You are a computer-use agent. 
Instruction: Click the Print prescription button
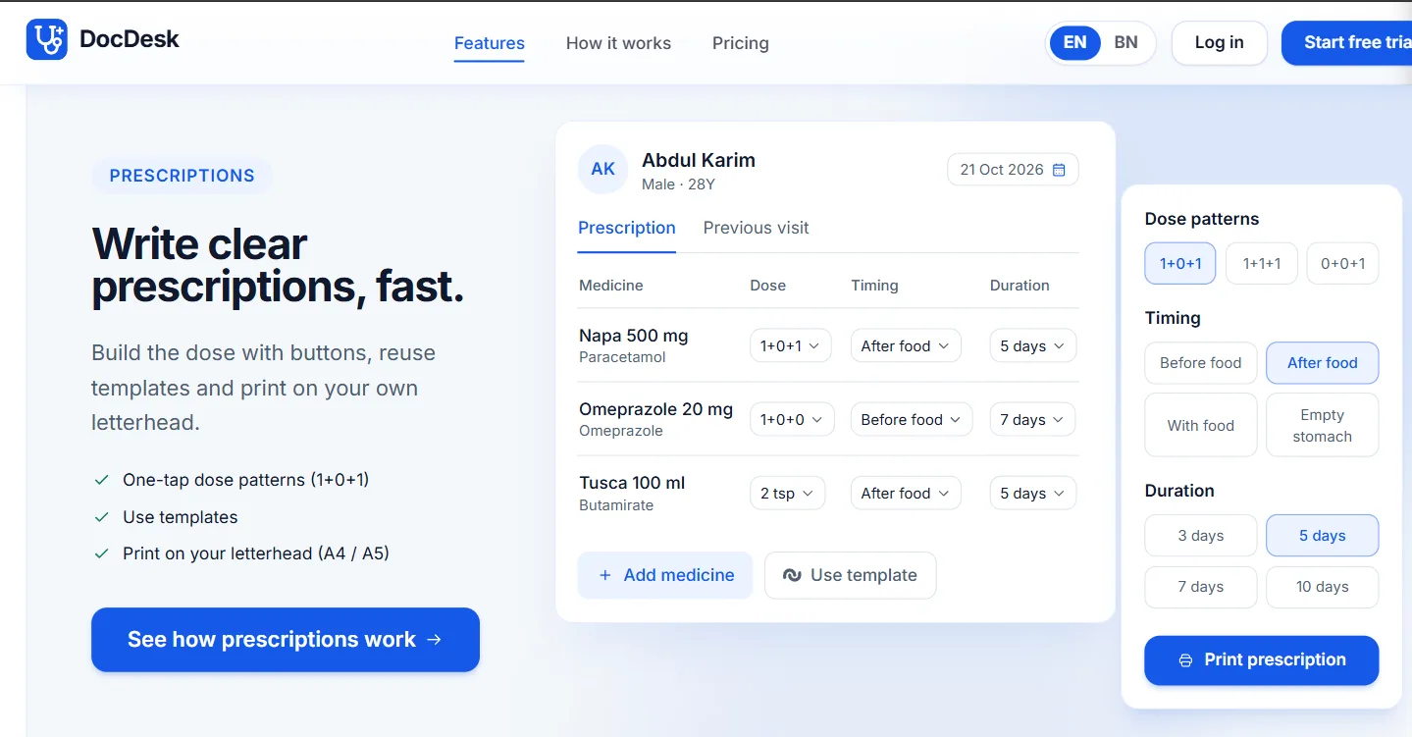point(1262,660)
